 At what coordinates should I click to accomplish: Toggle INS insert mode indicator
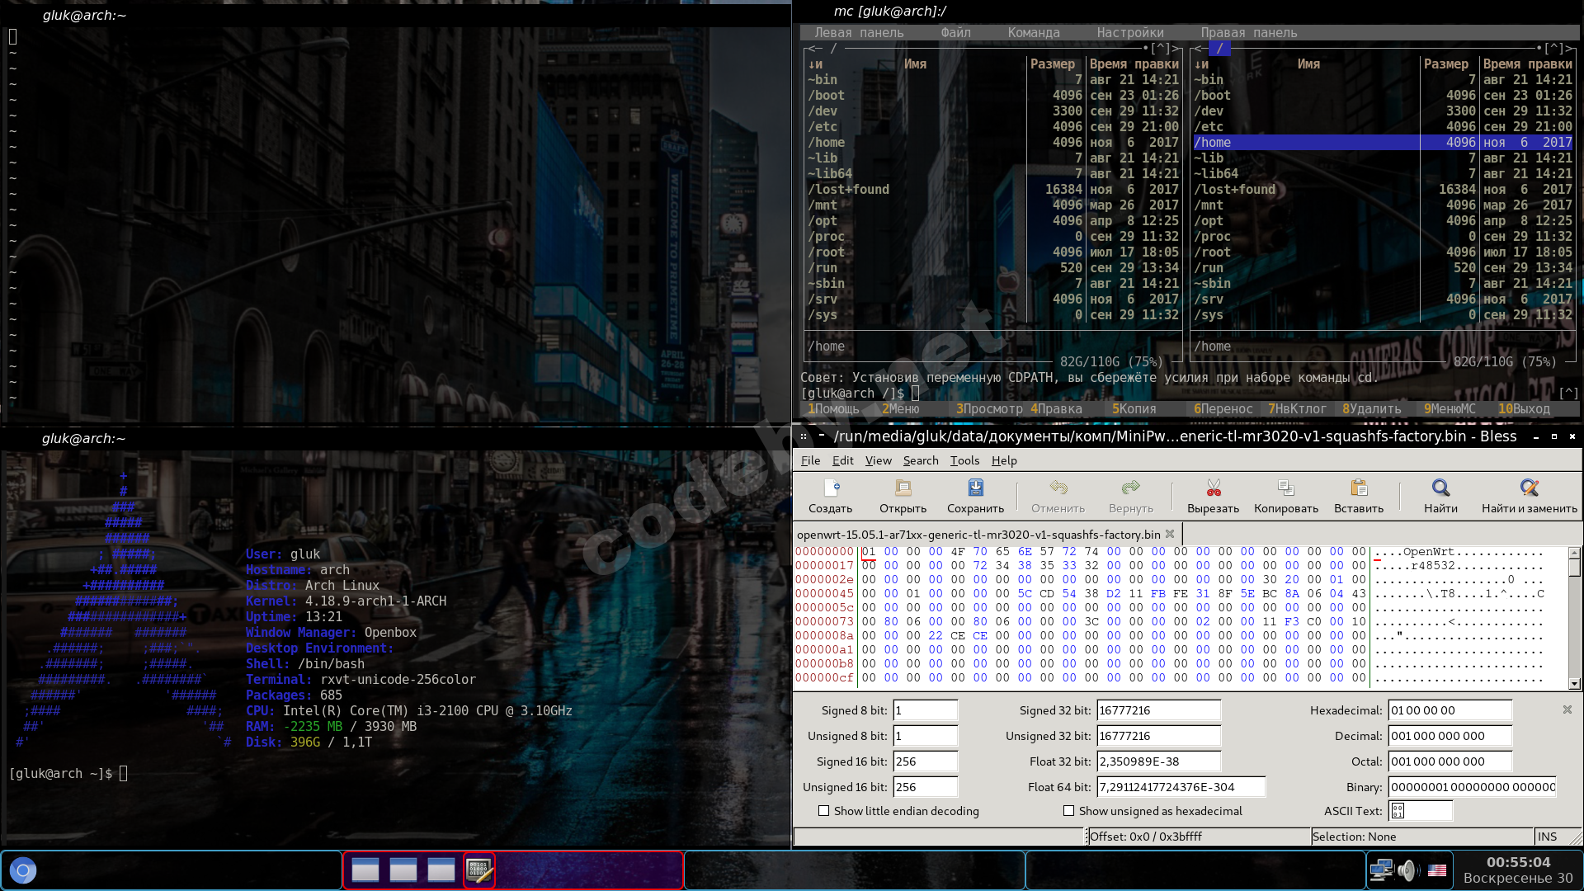coord(1547,837)
